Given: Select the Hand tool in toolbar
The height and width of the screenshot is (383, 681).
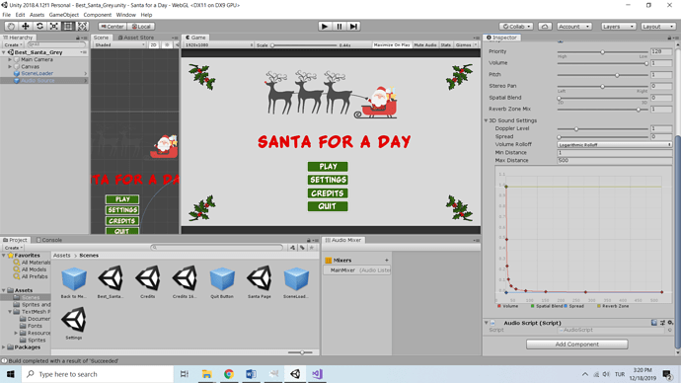Looking at the screenshot, I should tap(11, 27).
